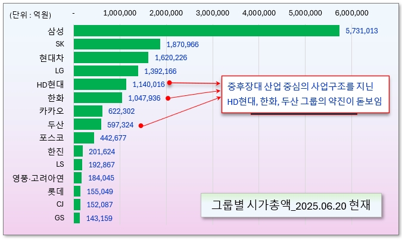Click the data label 155,049
402x240 pixels.
(x=99, y=192)
